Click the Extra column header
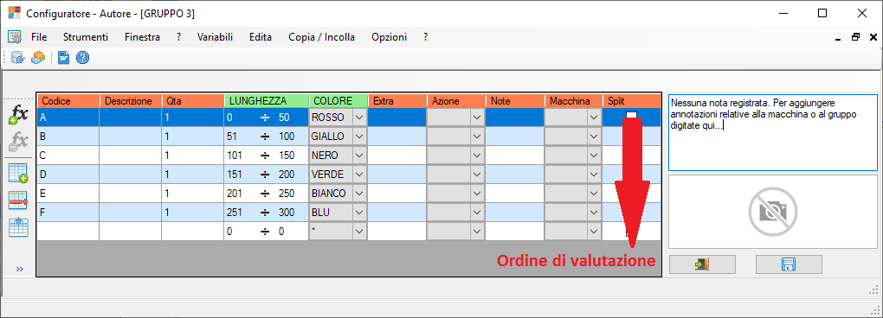This screenshot has width=883, height=318. (x=397, y=101)
